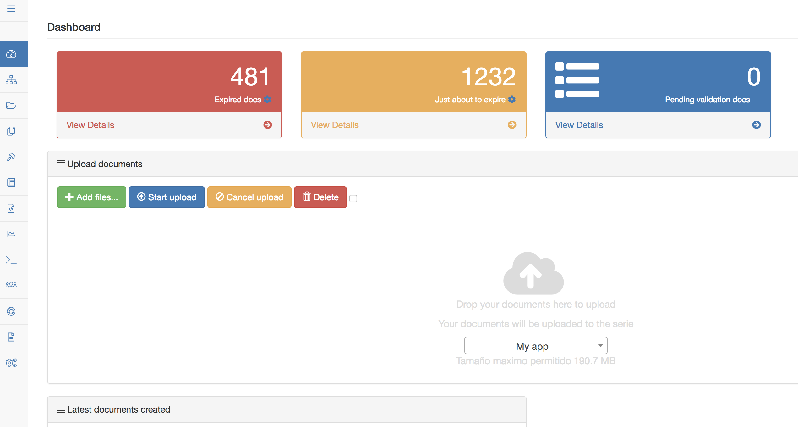Toggle the select-all checkbox beside Delete
Viewport: 798px width, 427px height.
pyautogui.click(x=353, y=198)
